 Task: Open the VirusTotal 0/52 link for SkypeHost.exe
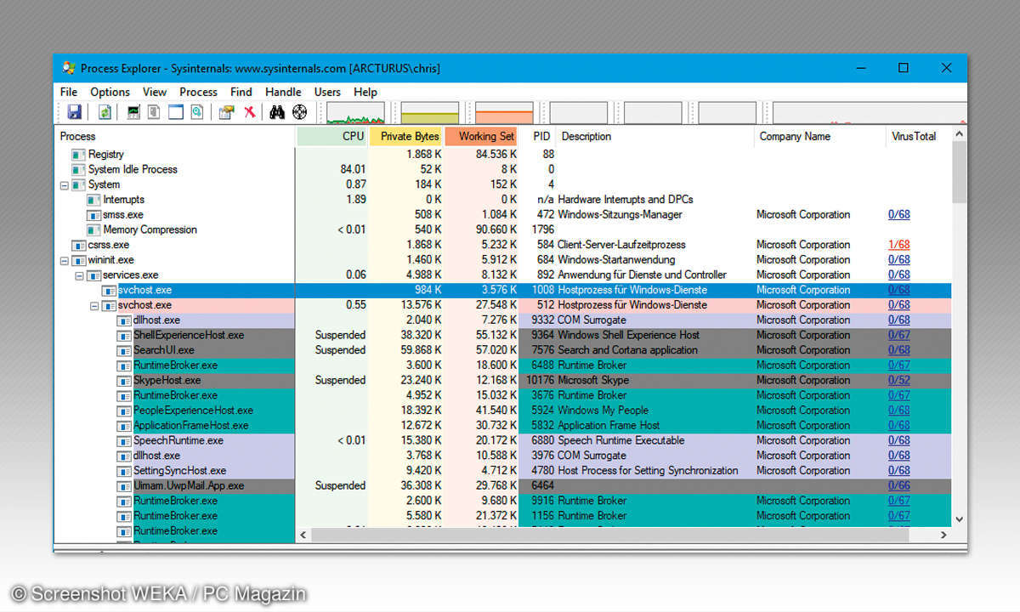coord(898,380)
